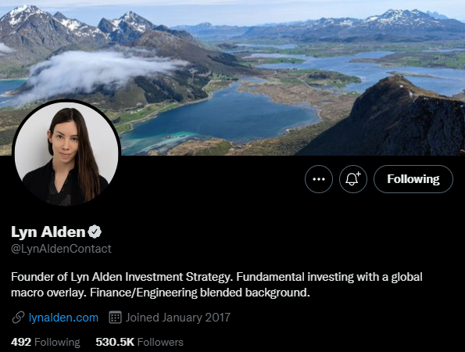Click the @LynAldenContact handle
This screenshot has height=352, width=465.
pyautogui.click(x=61, y=249)
